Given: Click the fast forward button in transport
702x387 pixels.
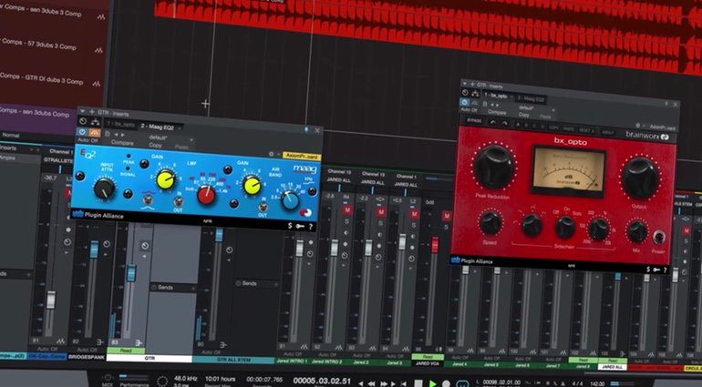Looking at the screenshot, I should [x=384, y=383].
